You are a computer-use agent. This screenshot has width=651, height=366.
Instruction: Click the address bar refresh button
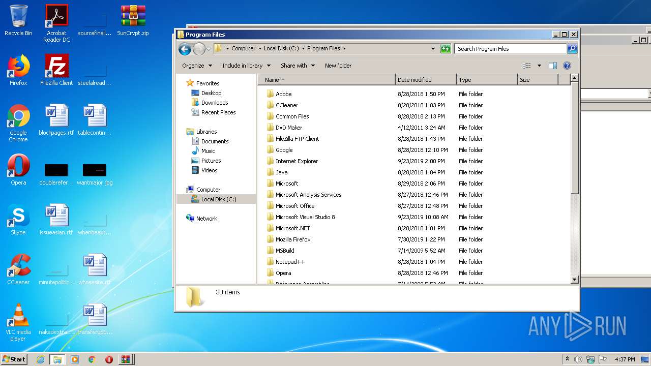pos(446,49)
